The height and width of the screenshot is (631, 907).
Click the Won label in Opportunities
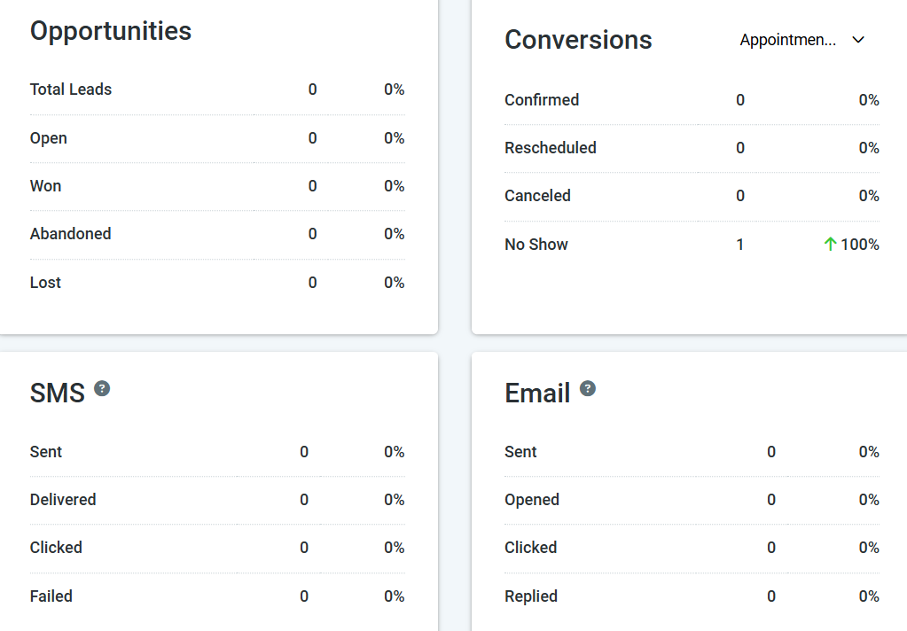[46, 186]
